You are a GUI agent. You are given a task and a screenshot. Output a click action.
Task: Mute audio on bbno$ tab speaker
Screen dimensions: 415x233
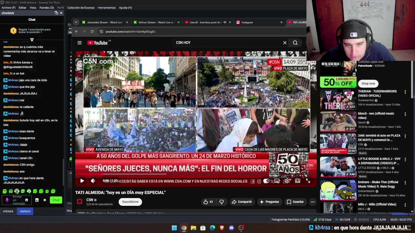[225, 22]
